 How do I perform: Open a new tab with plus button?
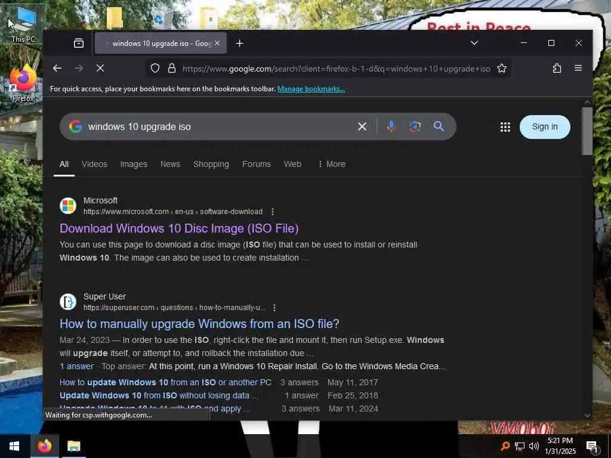tap(240, 43)
